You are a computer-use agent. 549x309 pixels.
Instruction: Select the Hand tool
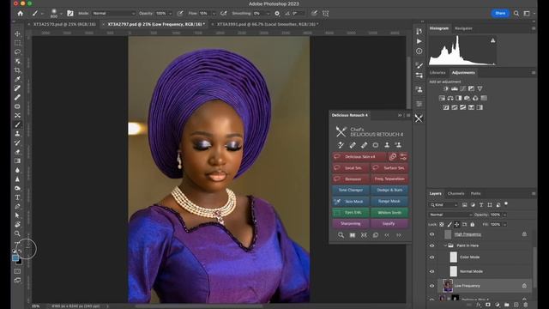tap(17, 225)
